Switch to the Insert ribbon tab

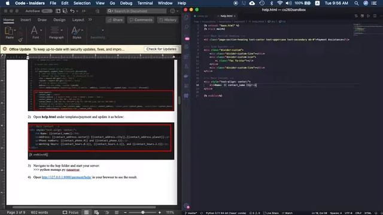coord(26,20)
